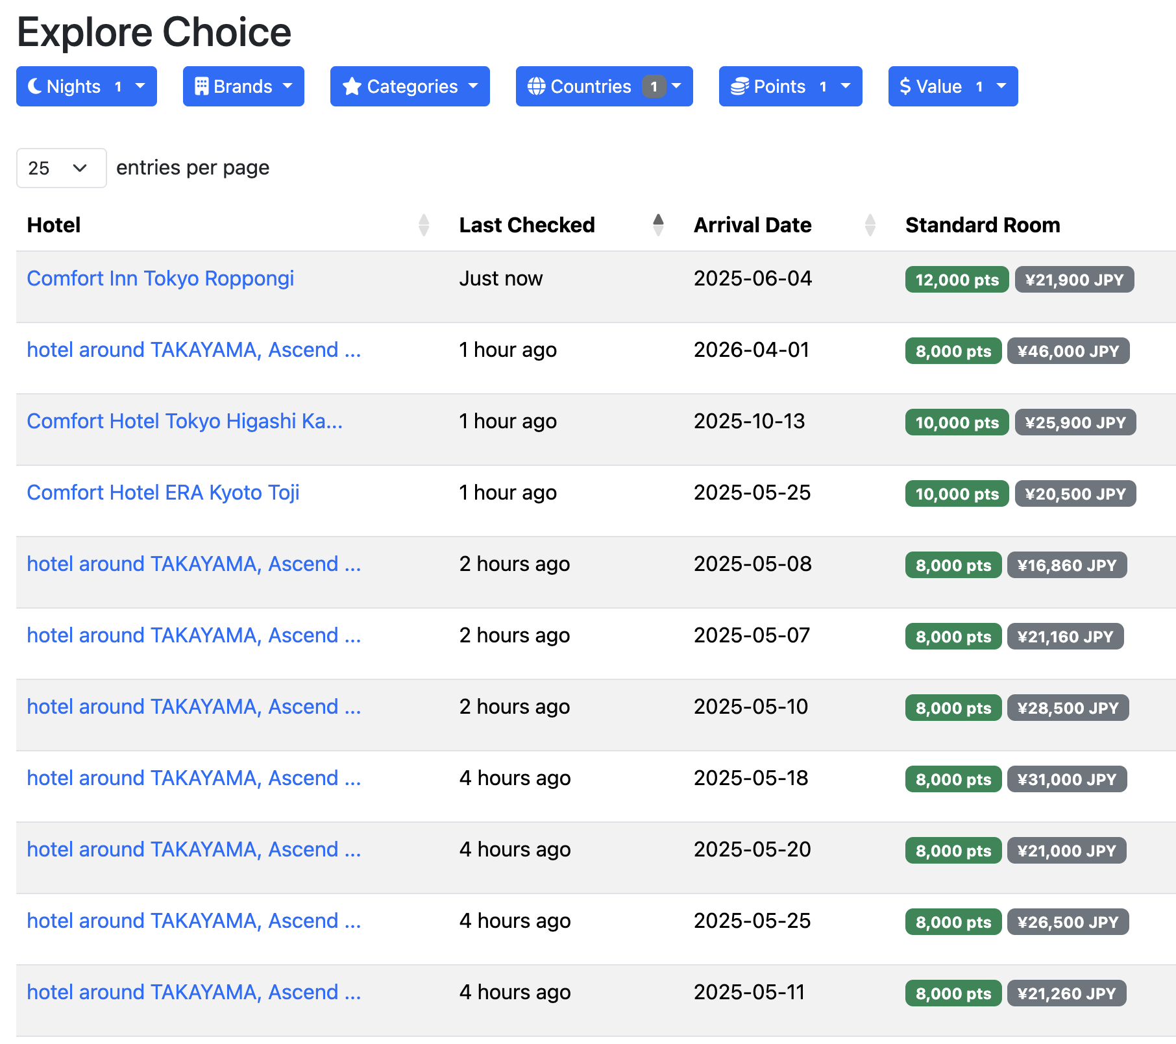
Task: Click the Standard Room column header
Action: click(983, 225)
